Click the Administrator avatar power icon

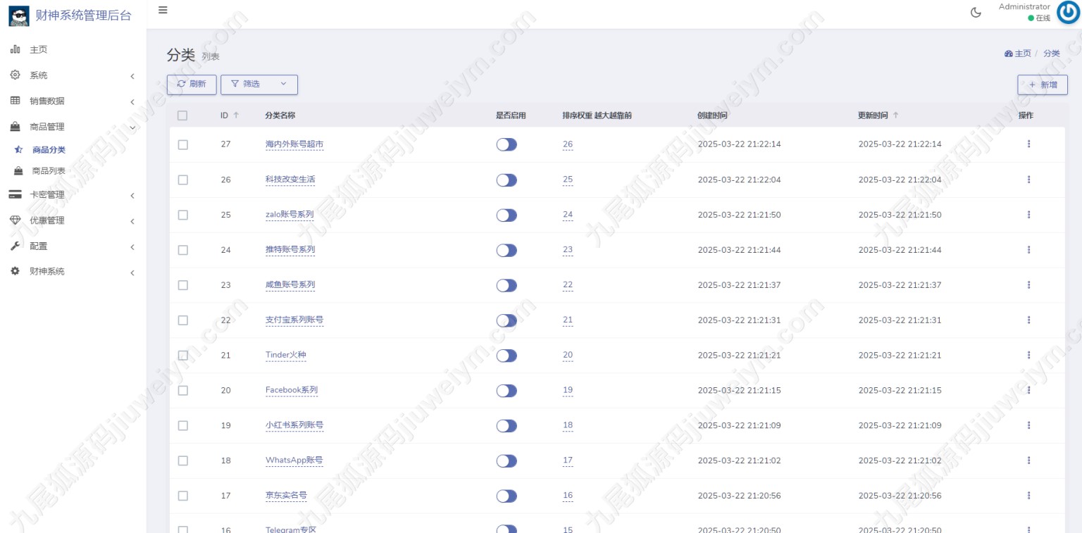coord(1067,13)
